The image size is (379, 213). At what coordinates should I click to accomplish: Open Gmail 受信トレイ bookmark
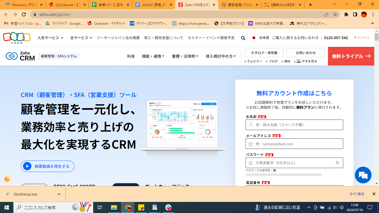(23, 24)
